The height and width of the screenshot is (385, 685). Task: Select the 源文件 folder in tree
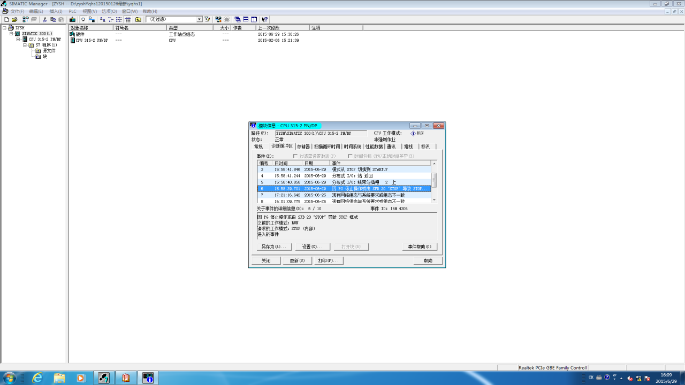pyautogui.click(x=49, y=51)
